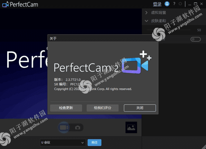Click the PerfectCam logo in title bar
This screenshot has height=149, width=206.
pyautogui.click(x=20, y=4)
